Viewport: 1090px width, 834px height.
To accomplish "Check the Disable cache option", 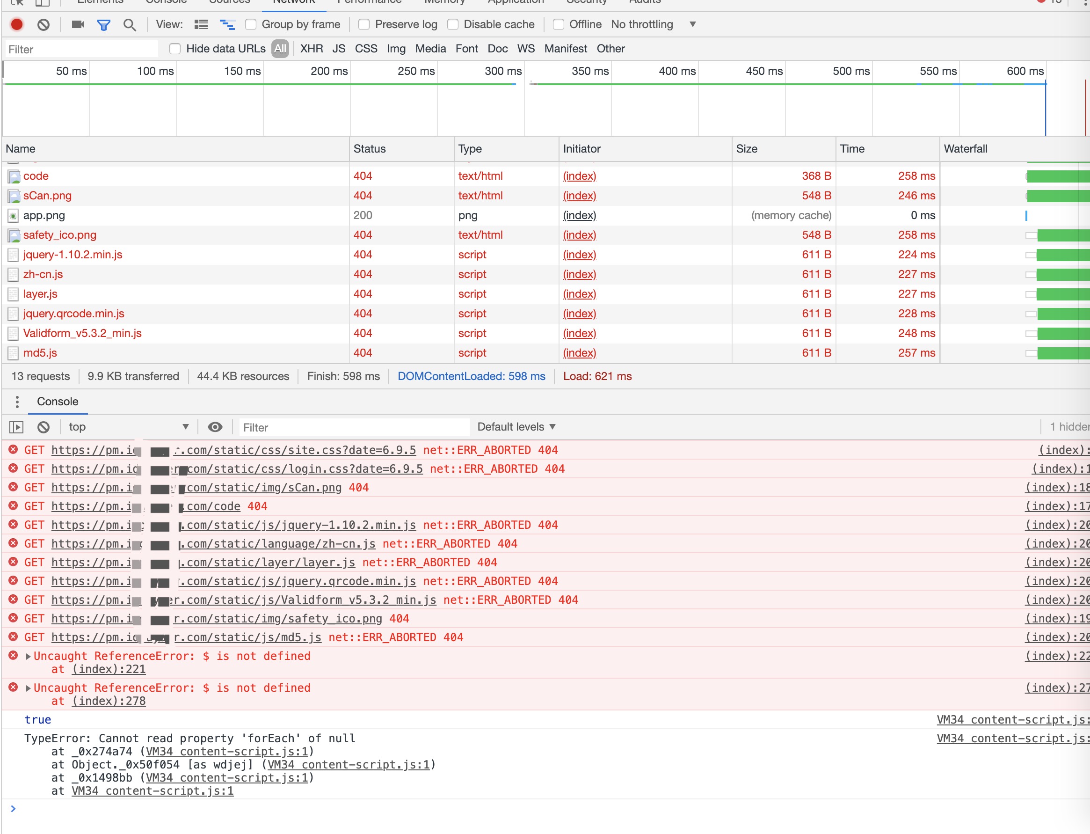I will [453, 24].
